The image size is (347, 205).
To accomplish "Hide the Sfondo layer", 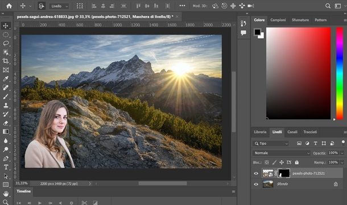I will click(x=256, y=184).
